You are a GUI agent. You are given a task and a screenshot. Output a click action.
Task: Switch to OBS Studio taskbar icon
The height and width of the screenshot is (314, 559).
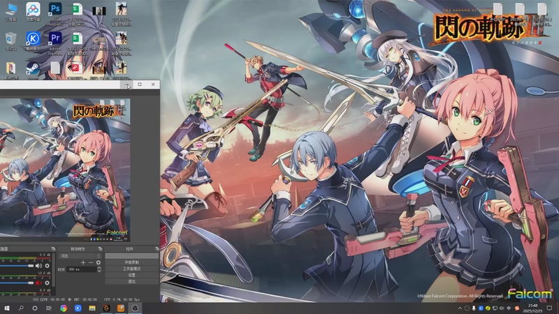pyautogui.click(x=135, y=308)
